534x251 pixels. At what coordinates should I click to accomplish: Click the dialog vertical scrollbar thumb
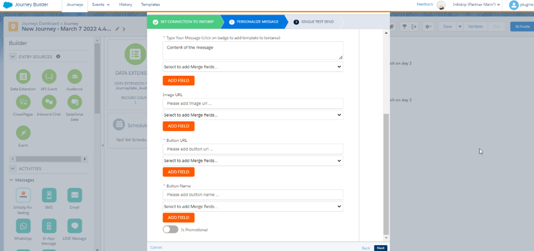tap(386, 174)
